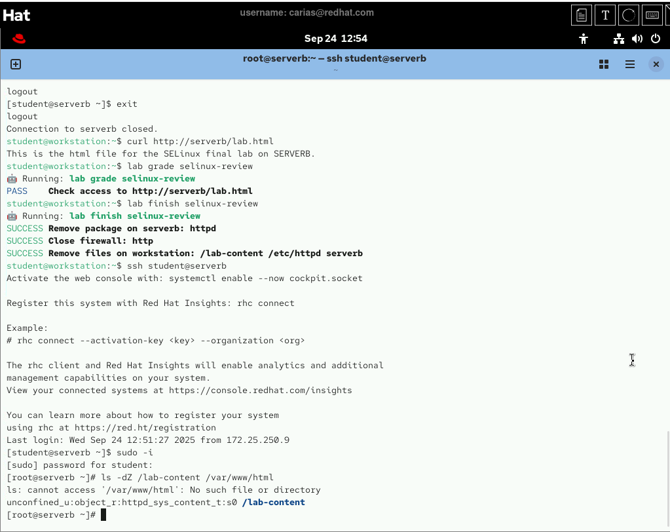
Task: Click the https://red.ht/registration URL
Action: pyautogui.click(x=145, y=428)
